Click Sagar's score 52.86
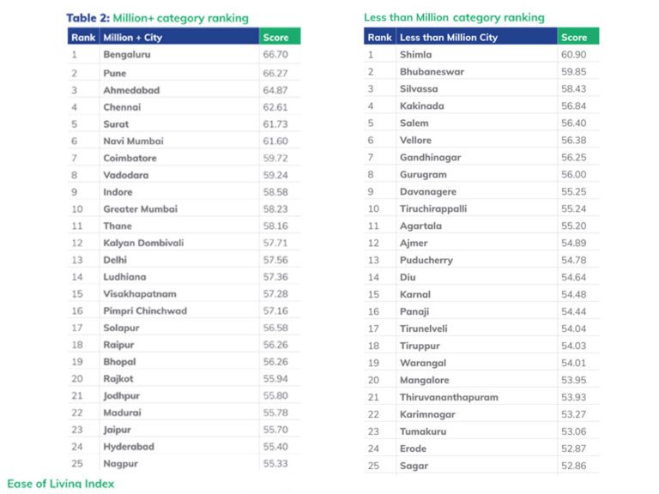This screenshot has width=659, height=494. click(x=572, y=466)
